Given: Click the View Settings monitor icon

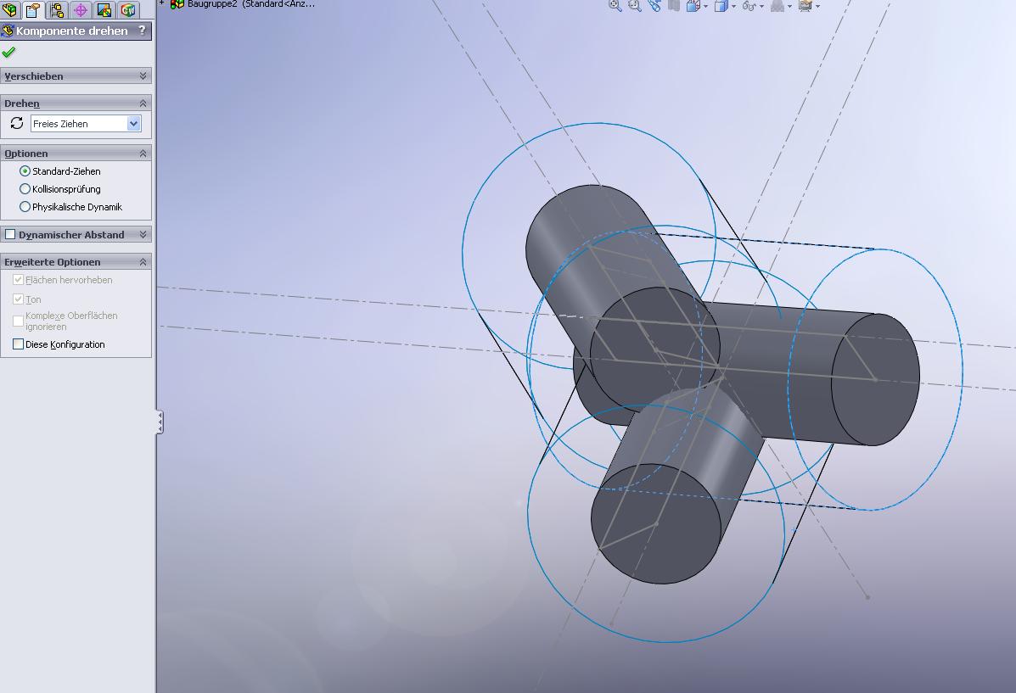Looking at the screenshot, I should point(806,6).
